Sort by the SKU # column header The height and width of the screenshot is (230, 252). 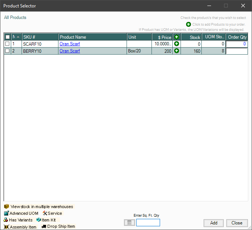[x=40, y=37]
